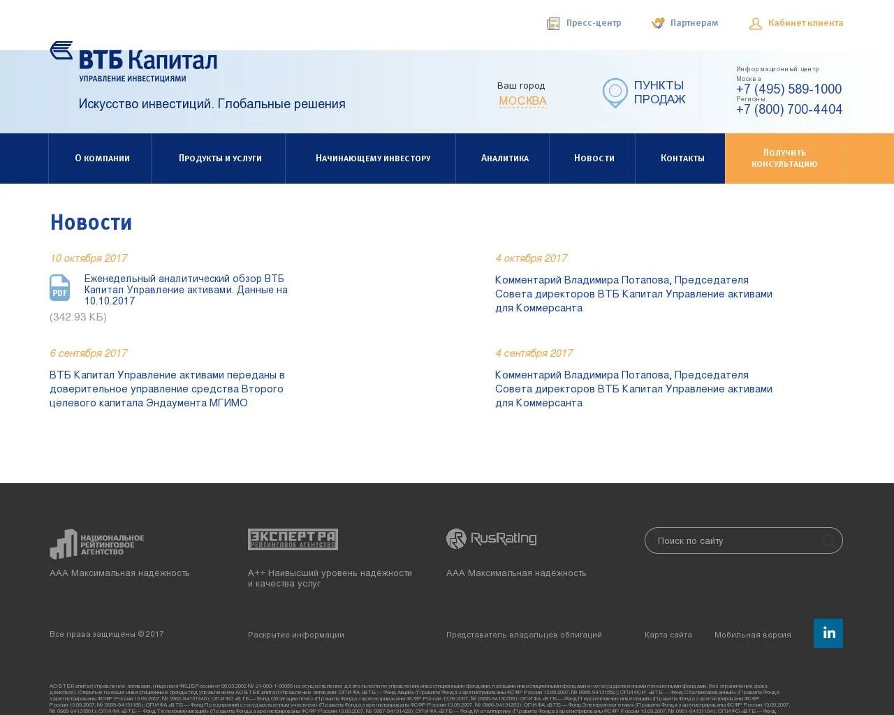Click the regions phone +7 (800) 700-4404
This screenshot has height=715, width=894.
(789, 110)
